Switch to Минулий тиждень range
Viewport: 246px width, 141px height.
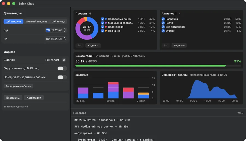(36, 22)
